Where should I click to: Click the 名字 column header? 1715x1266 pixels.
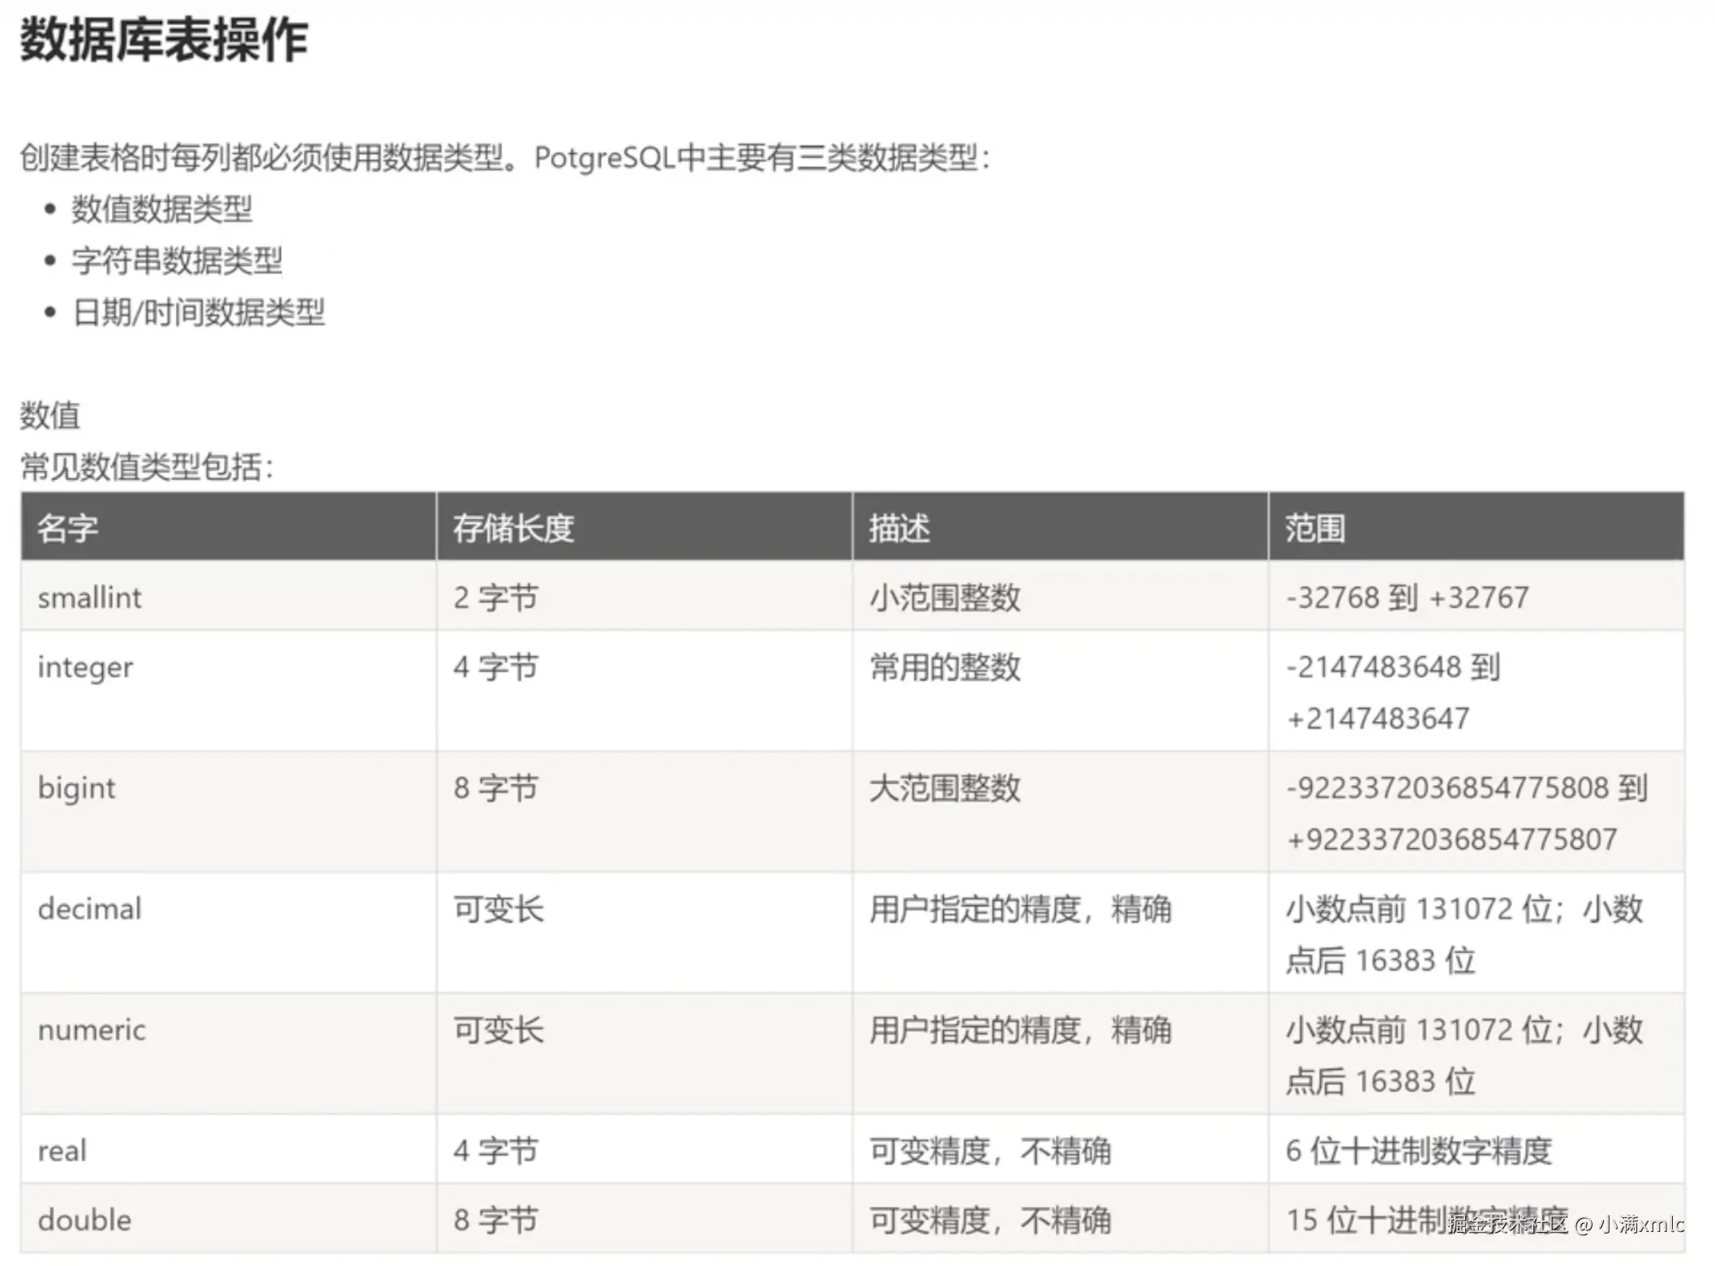click(x=68, y=528)
